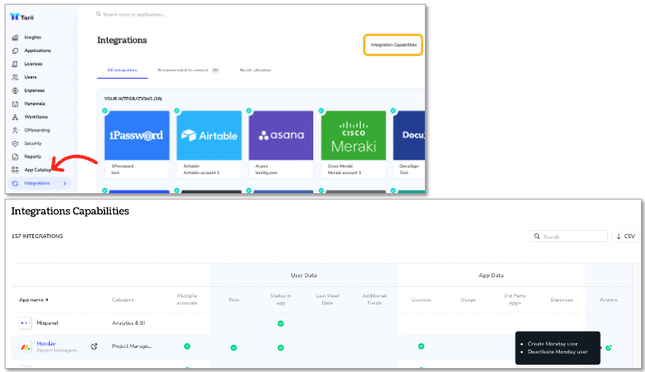
Task: Click the Security label in sidebar
Action: [x=33, y=144]
